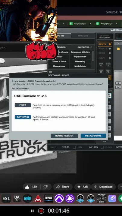Viewport: 122px width, 216px height.
Task: Click INSTALL UPDATE button
Action: click(x=93, y=136)
